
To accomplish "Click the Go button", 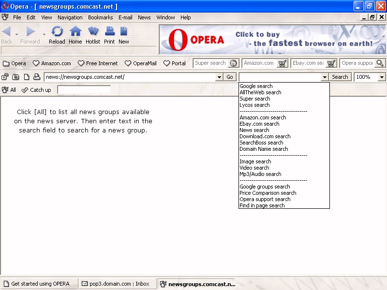I will coord(230,77).
